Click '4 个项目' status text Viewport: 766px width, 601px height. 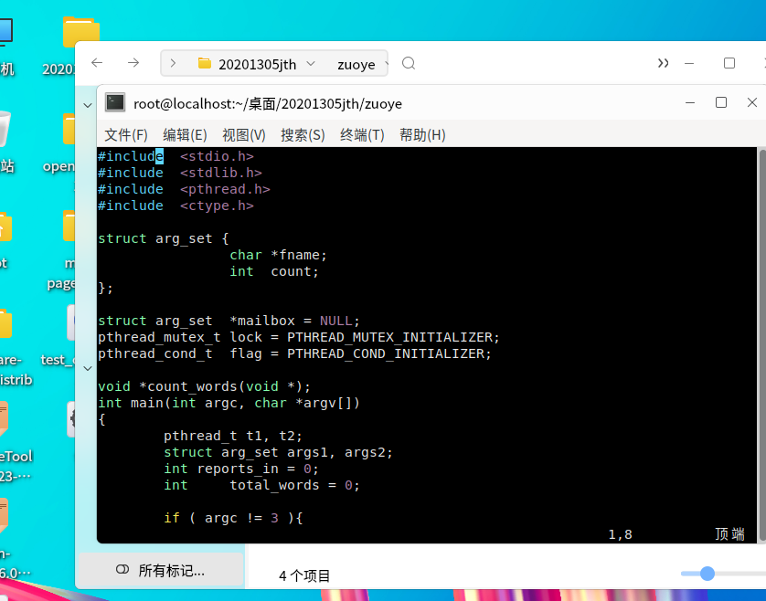point(304,576)
